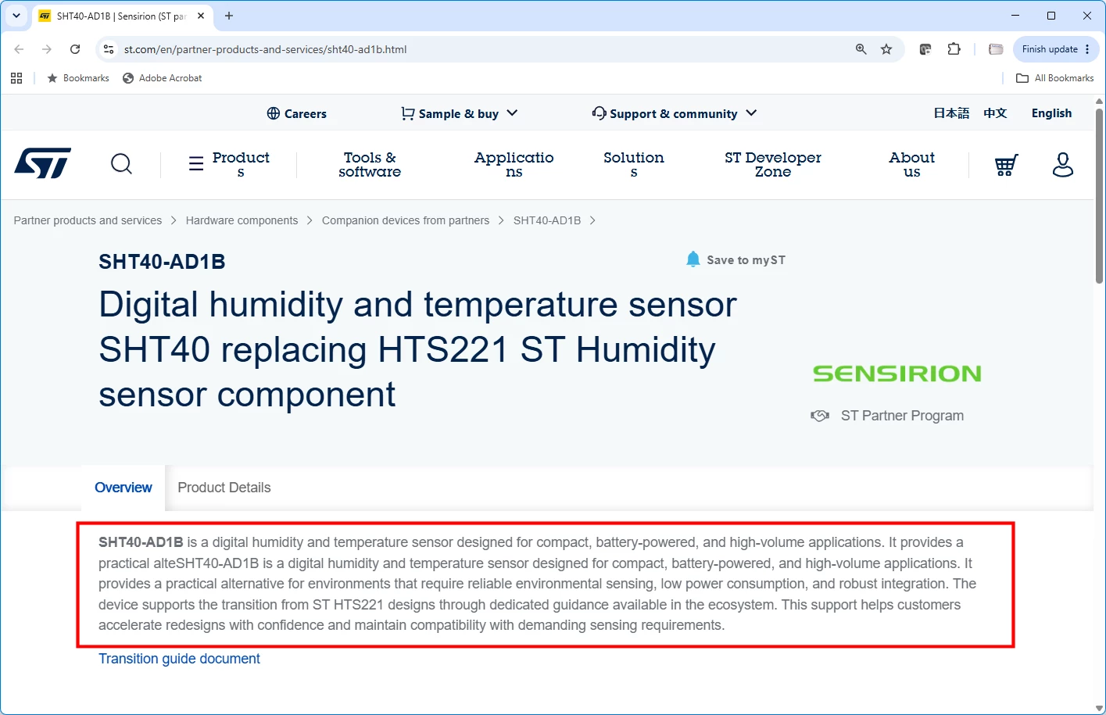Screen dimensions: 1106x715
Task: View site information icon in address bar
Action: 109,49
